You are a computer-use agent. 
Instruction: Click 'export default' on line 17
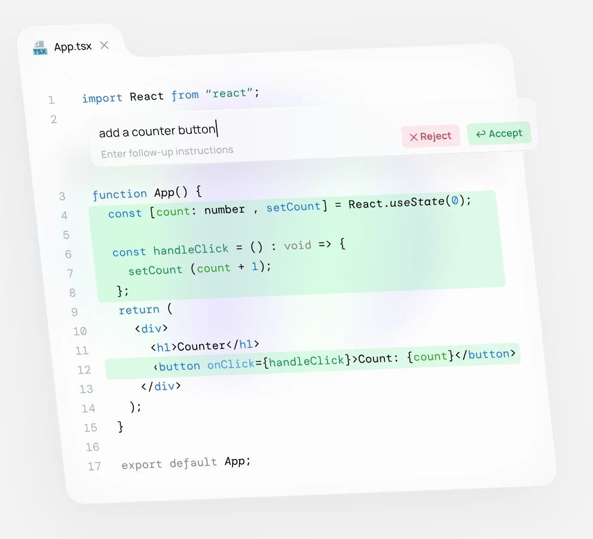coord(169,463)
